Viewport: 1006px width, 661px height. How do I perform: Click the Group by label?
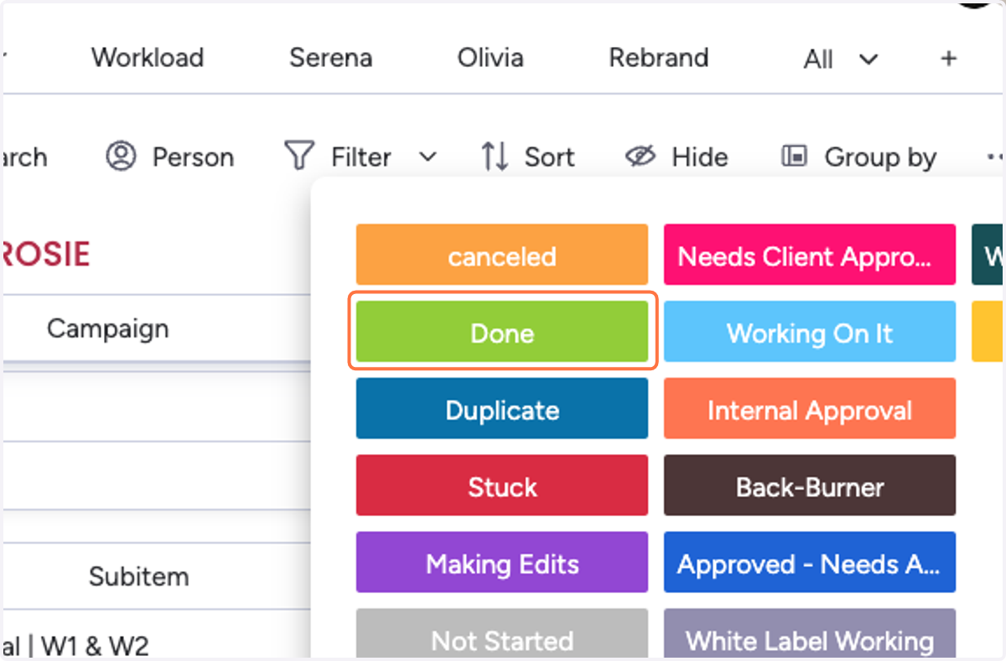tap(880, 158)
